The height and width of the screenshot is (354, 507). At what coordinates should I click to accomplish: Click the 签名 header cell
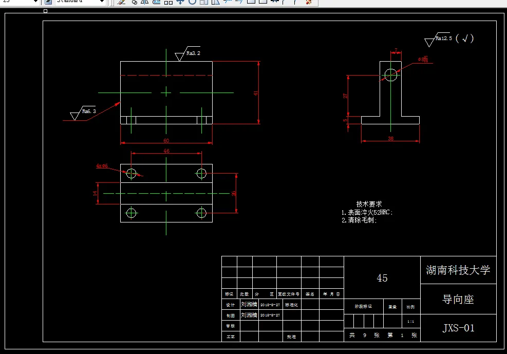[310, 294]
